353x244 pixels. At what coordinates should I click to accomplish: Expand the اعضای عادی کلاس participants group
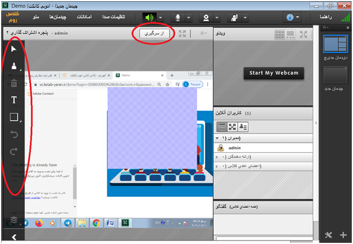pos(217,166)
